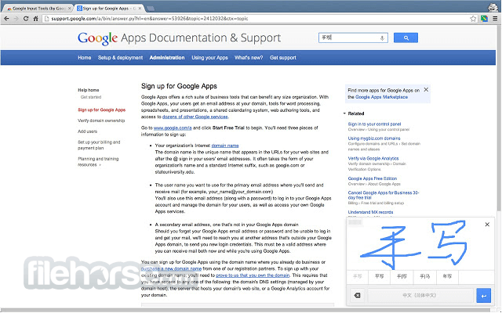Go back with the browser back arrow
This screenshot has height=313, width=502.
tap(6, 19)
